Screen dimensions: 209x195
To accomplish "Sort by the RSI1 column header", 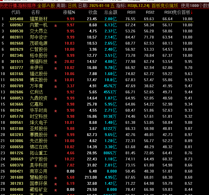I will pyautogui.click(x=131, y=12).
